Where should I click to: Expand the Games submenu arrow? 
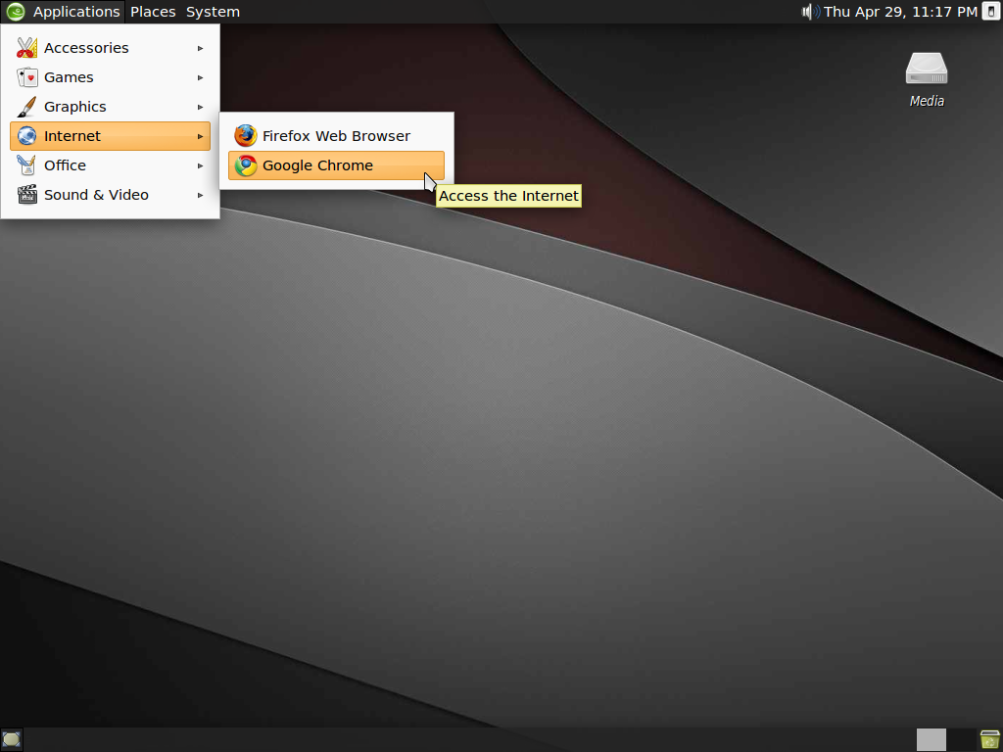point(200,77)
